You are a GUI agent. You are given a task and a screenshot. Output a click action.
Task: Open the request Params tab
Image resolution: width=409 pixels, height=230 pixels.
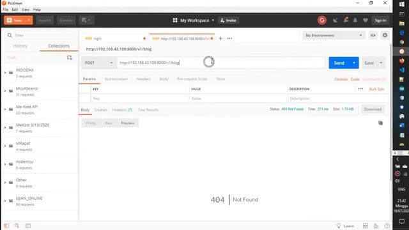(89, 79)
